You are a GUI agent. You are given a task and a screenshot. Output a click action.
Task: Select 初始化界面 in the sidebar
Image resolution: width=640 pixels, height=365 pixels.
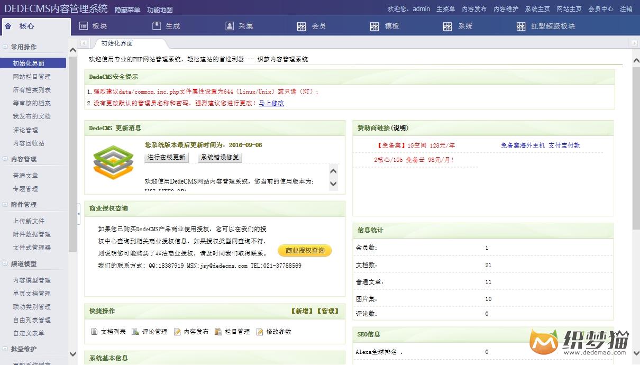coord(33,63)
